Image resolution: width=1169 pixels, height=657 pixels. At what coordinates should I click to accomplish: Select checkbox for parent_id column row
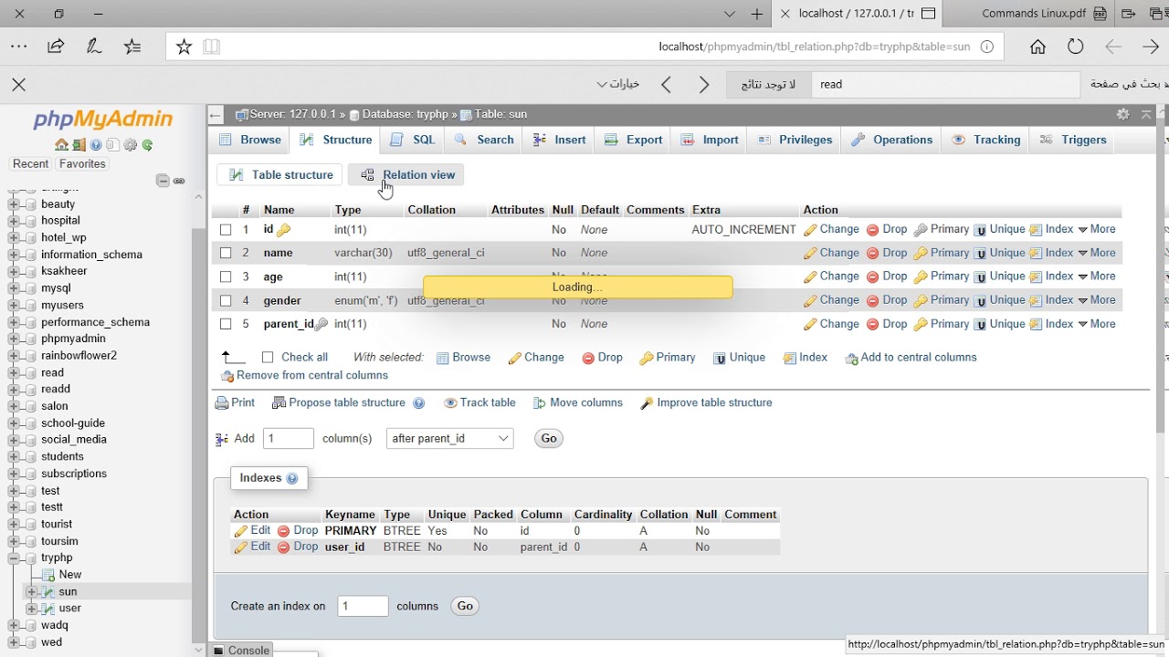tap(226, 325)
